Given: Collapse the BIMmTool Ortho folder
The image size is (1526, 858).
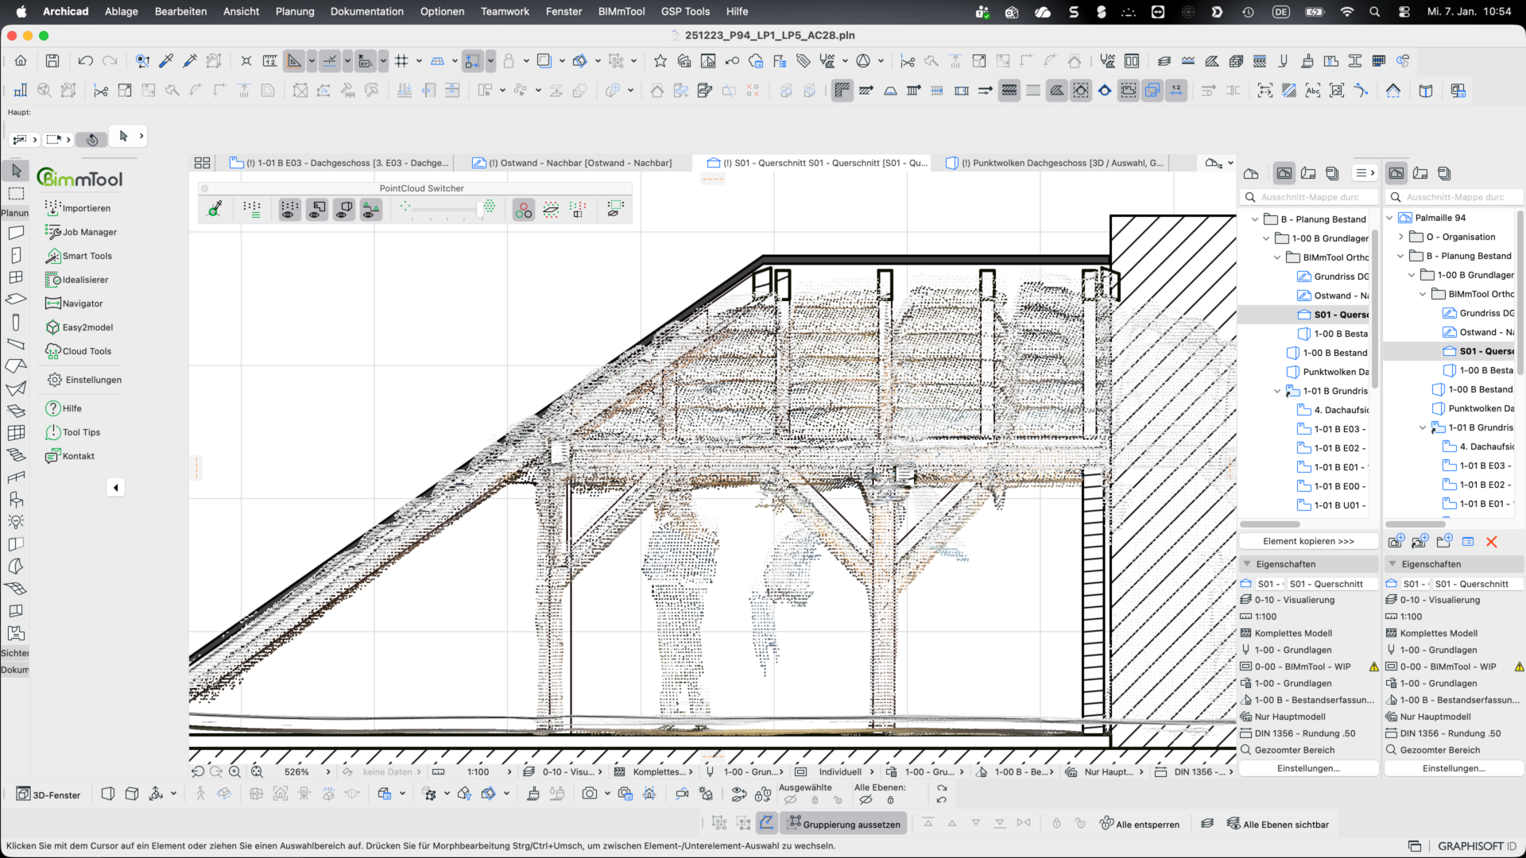Looking at the screenshot, I should (x=1277, y=257).
